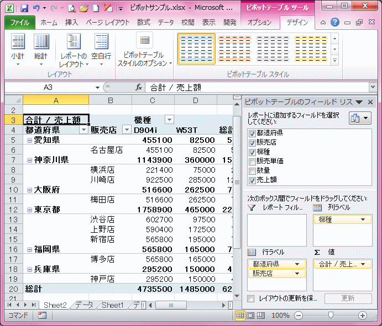The height and width of the screenshot is (326, 382).
Task: Open the 機種 column filter dropdown in sheet
Action: pos(169,120)
